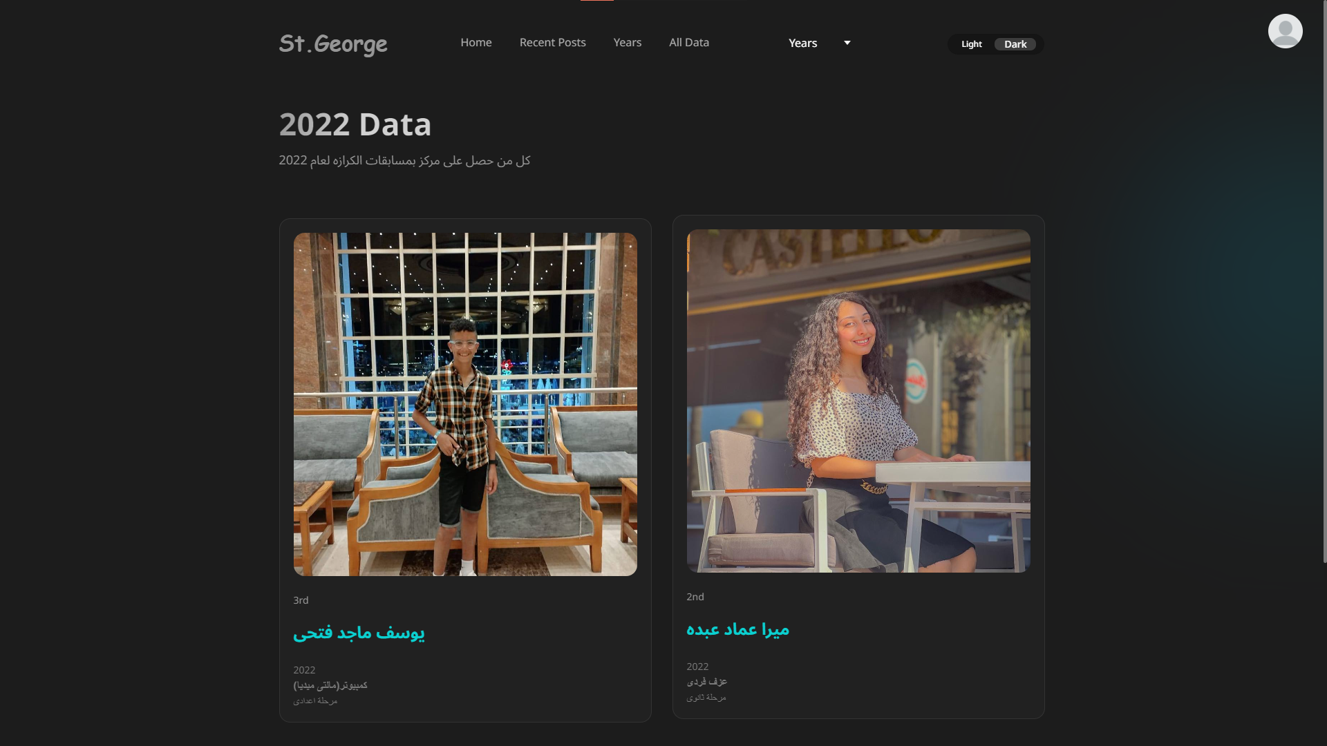Switch theme to Light mode
Image resolution: width=1327 pixels, height=746 pixels.
coord(971,44)
